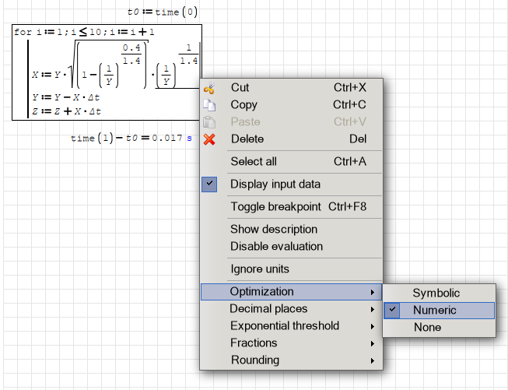508x390 pixels.
Task: Choose Ignore units option
Action: click(260, 269)
